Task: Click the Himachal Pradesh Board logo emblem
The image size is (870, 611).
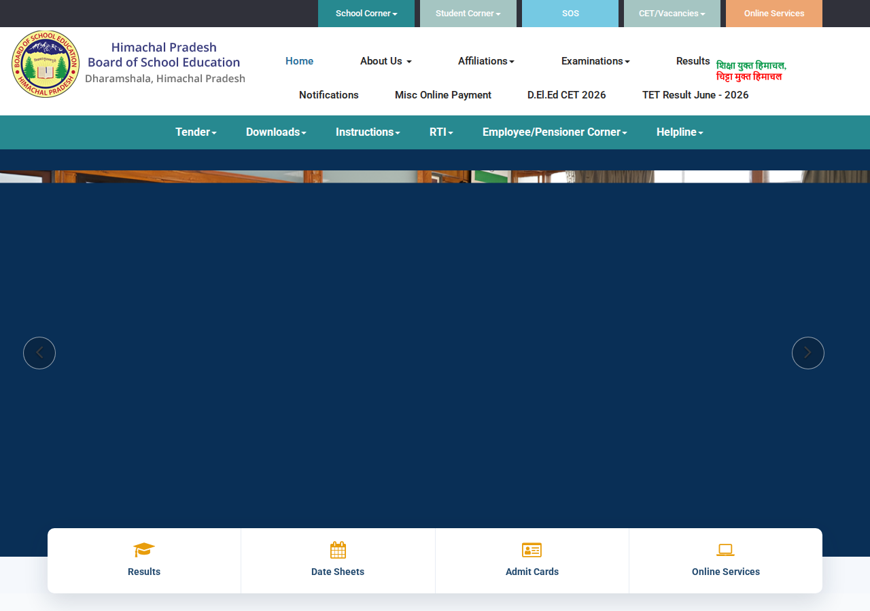Action: (x=46, y=64)
